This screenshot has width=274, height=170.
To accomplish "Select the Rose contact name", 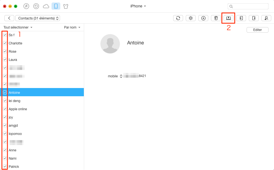I will coord(13,52).
